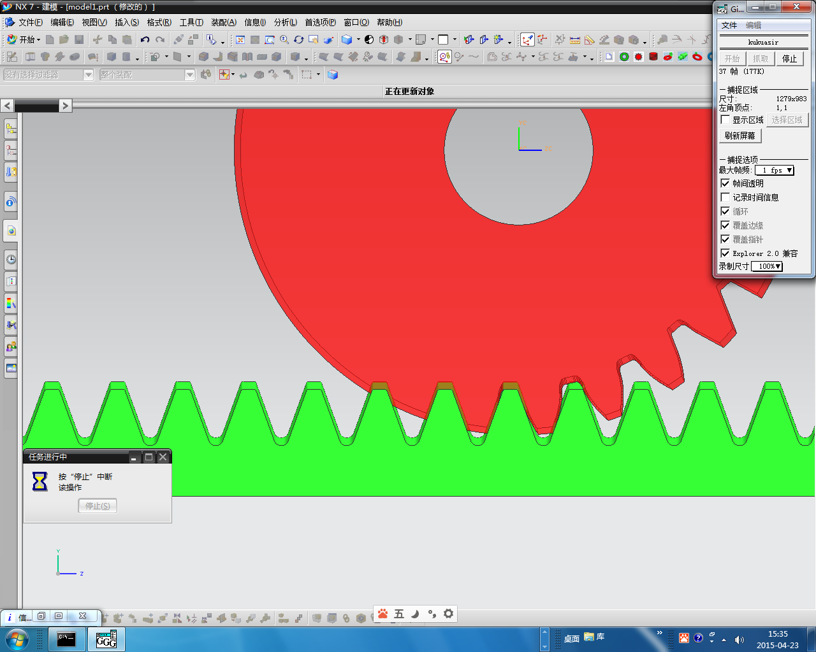
Task: Expand the selection rectangle dropdown arrow
Action: pyautogui.click(x=318, y=74)
